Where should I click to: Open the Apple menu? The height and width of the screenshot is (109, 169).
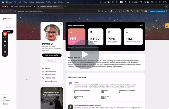point(3,2)
